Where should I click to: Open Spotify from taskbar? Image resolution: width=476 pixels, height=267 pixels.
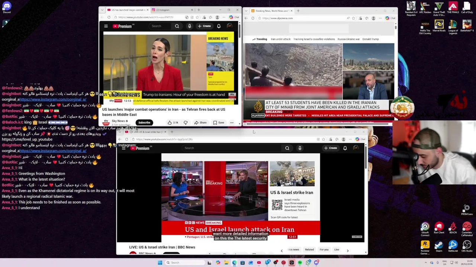300,263
